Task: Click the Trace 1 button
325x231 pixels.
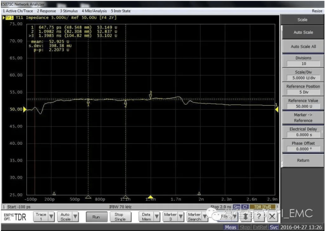Action: pyautogui.click(x=41, y=217)
